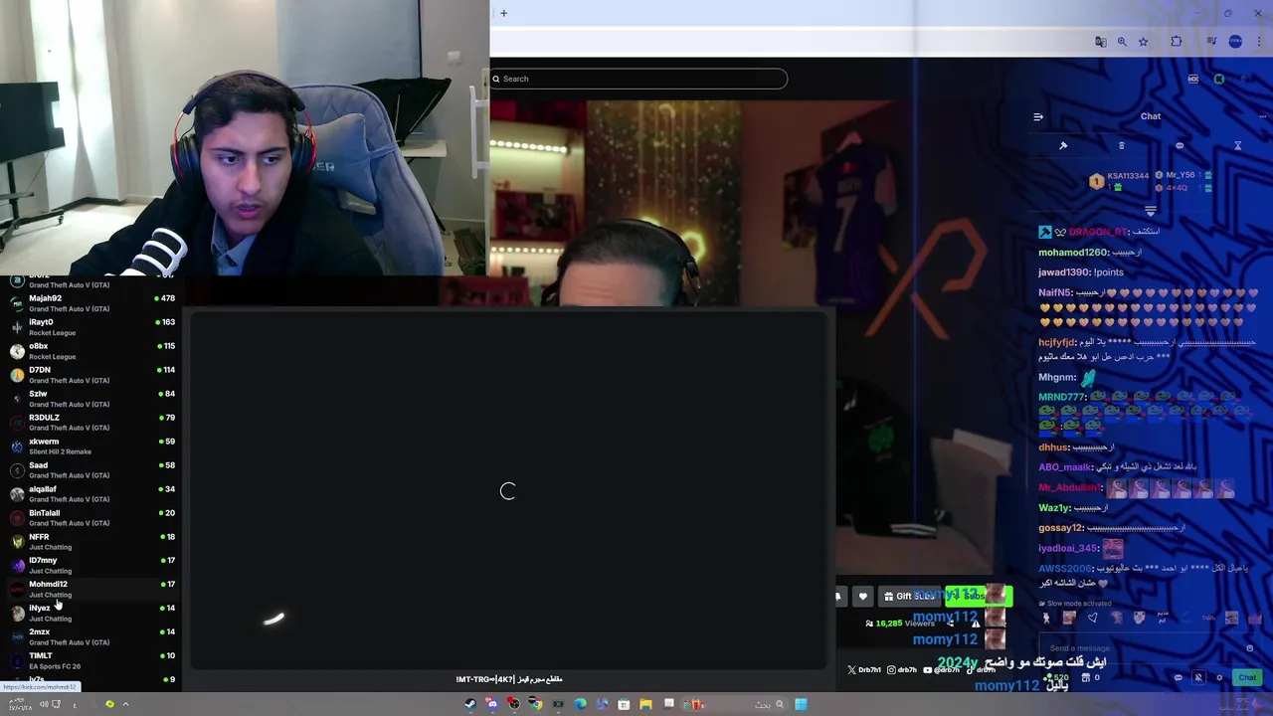The width and height of the screenshot is (1273, 716).
Task: Toggle the stream notification bell
Action: click(x=837, y=596)
